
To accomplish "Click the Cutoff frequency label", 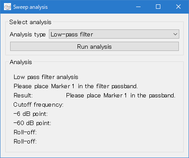I will tap(38, 105).
